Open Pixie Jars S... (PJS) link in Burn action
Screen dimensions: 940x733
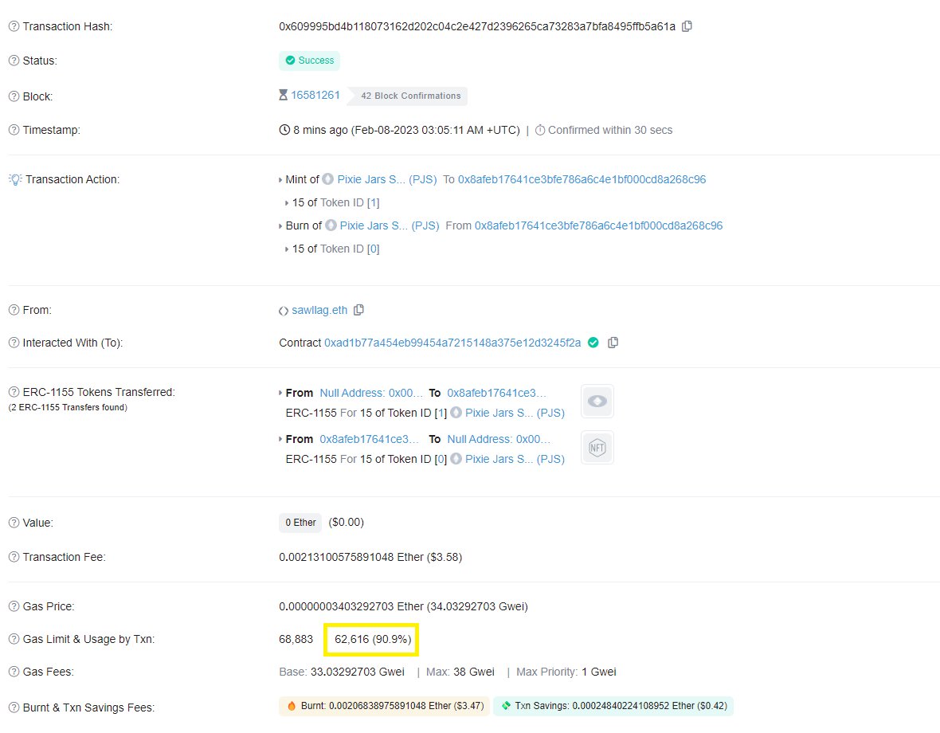[390, 225]
